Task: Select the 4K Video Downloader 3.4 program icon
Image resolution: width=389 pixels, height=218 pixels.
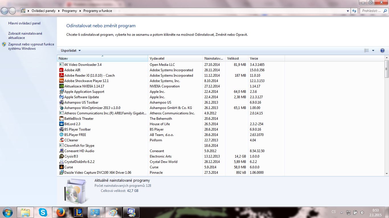Action: click(x=62, y=65)
